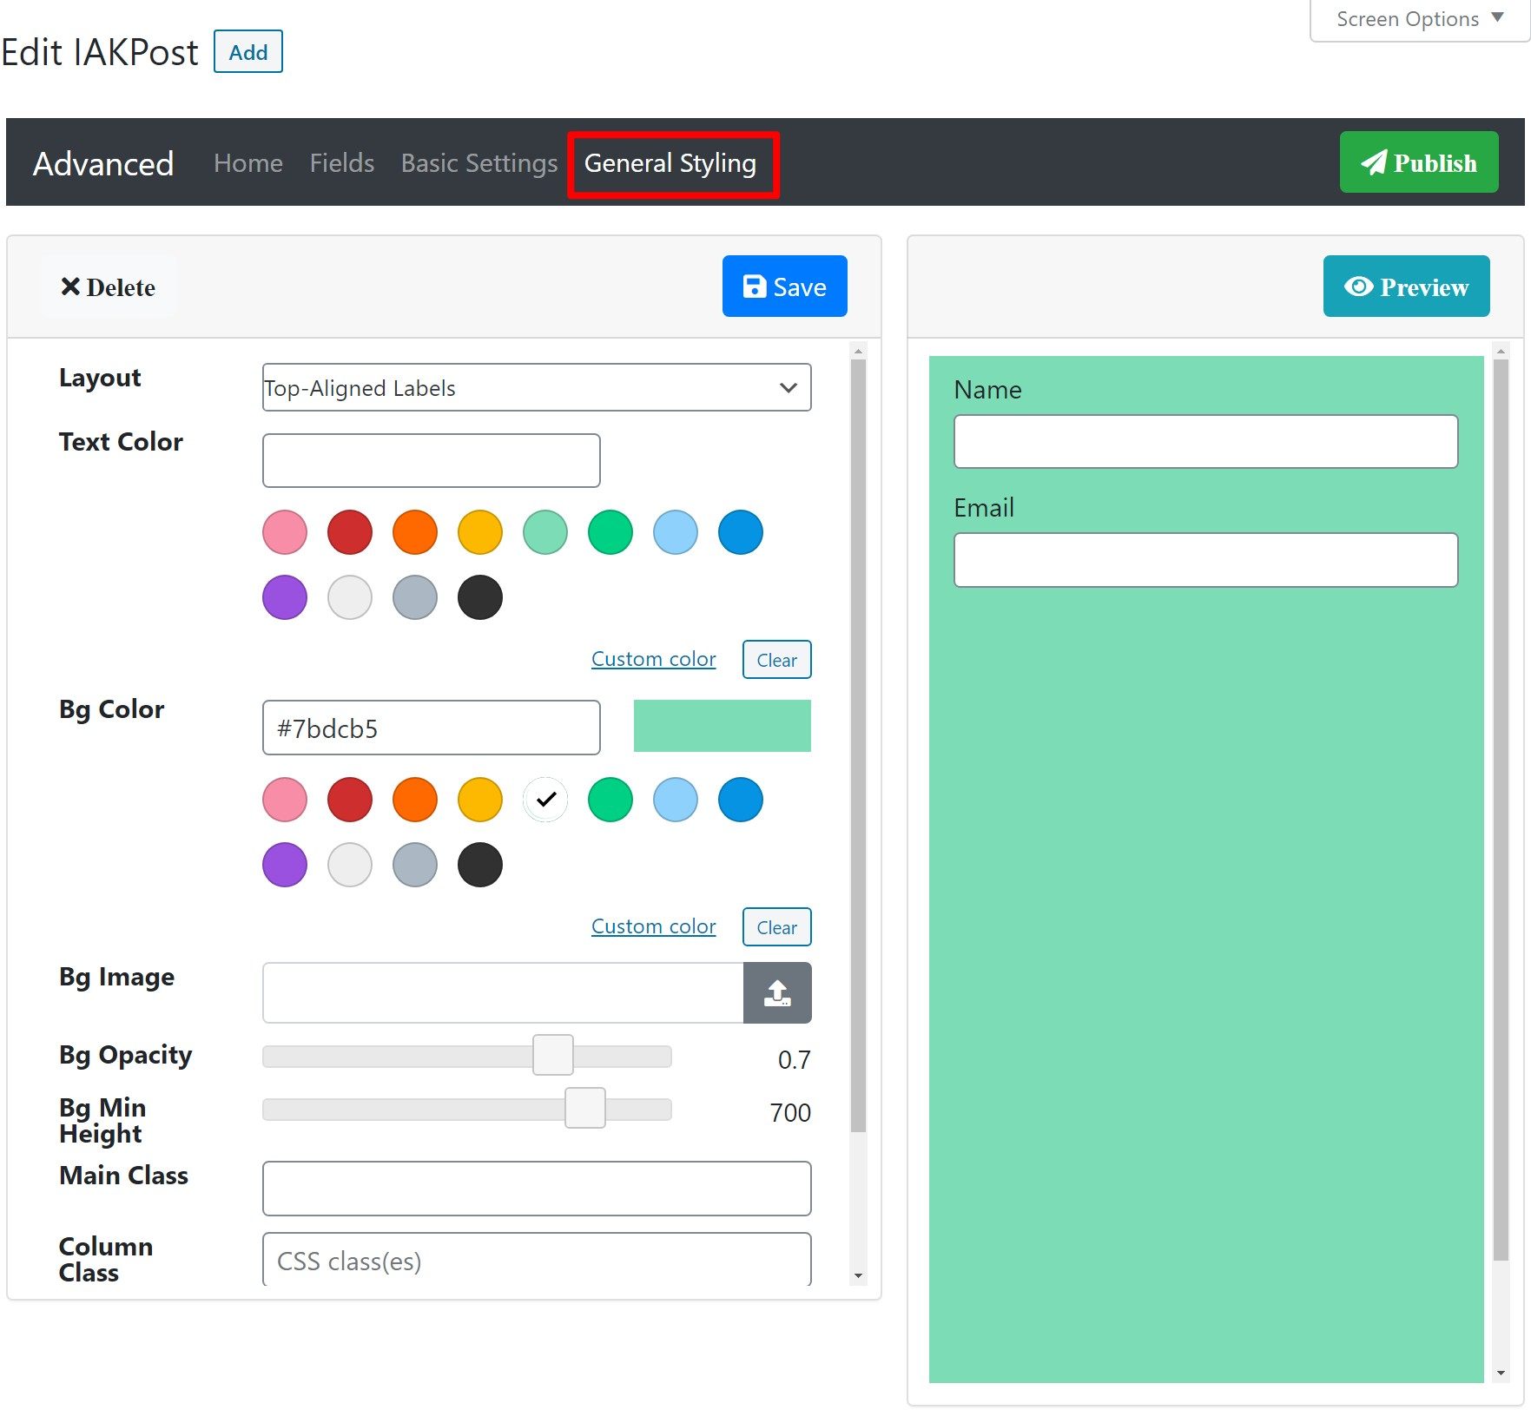Clear the Text Color selection
1531x1423 pixels.
click(x=777, y=660)
